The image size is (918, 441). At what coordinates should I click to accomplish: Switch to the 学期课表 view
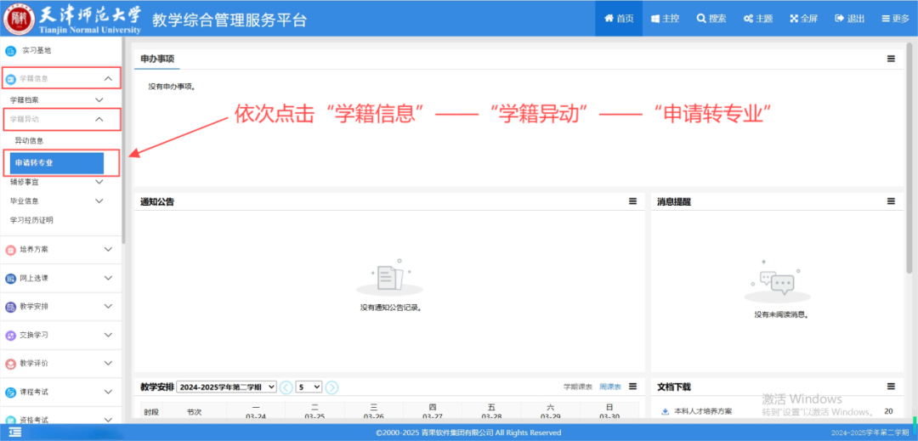tap(577, 387)
